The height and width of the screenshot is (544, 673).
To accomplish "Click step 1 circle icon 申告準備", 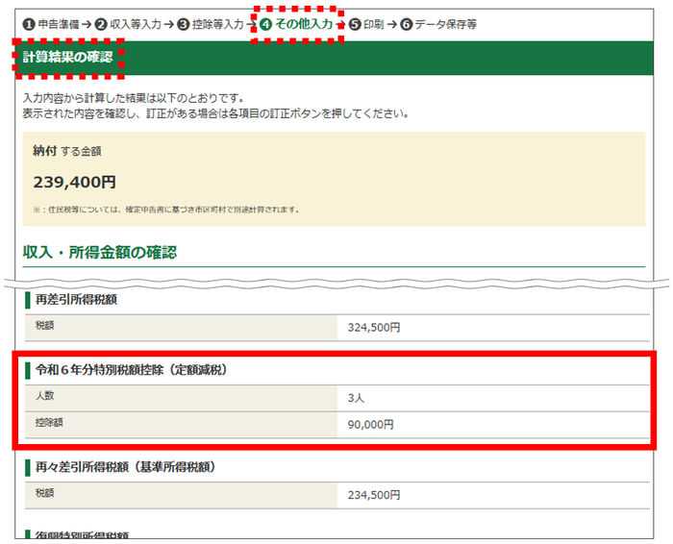I will tap(29, 24).
